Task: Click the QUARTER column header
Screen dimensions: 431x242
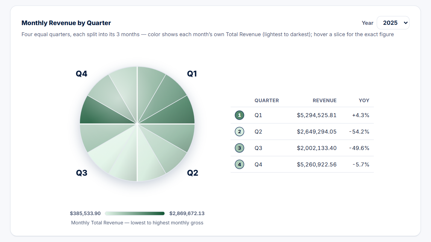Action: coord(267,100)
